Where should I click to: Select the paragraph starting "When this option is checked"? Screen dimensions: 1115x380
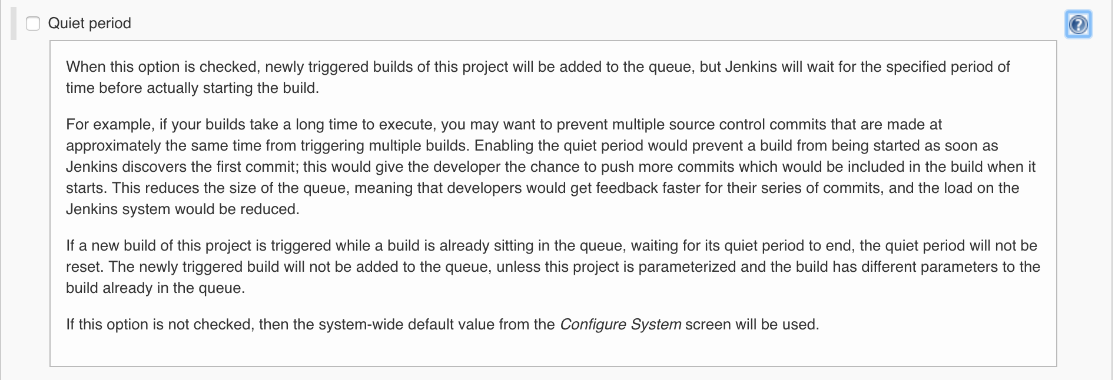tap(537, 77)
